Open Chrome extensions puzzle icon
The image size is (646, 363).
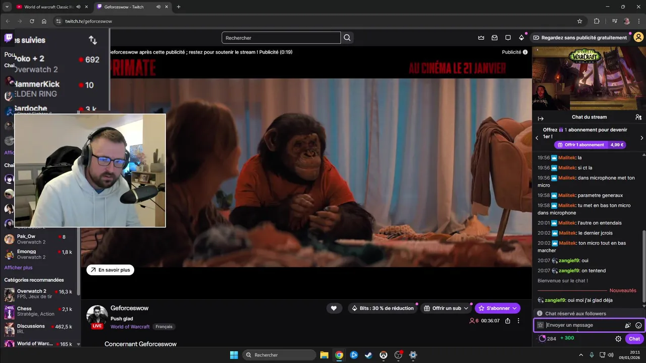pyautogui.click(x=597, y=21)
